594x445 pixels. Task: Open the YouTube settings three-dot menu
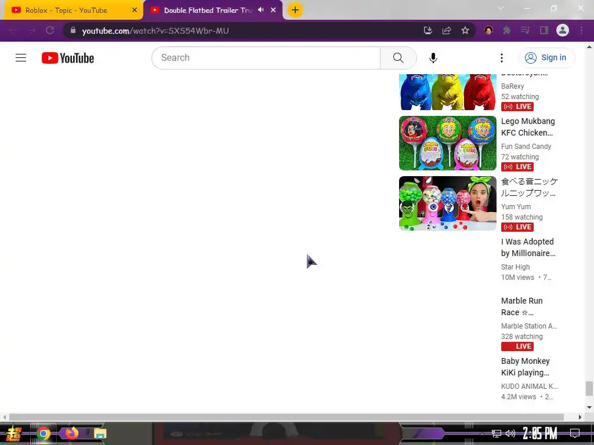502,58
